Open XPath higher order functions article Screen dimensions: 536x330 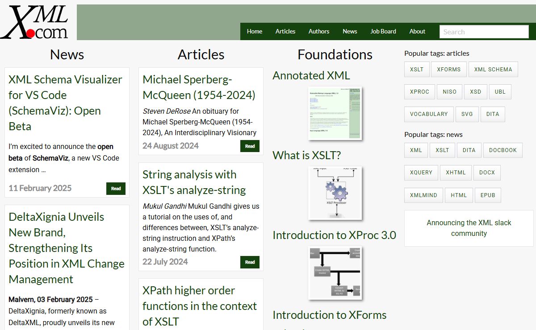pyautogui.click(x=200, y=306)
